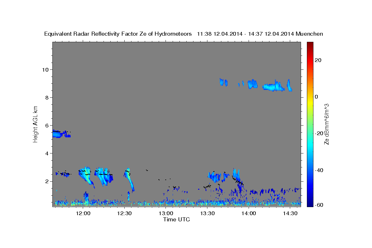
Task: Click the 13:00 time tick label
Action: [166, 213]
